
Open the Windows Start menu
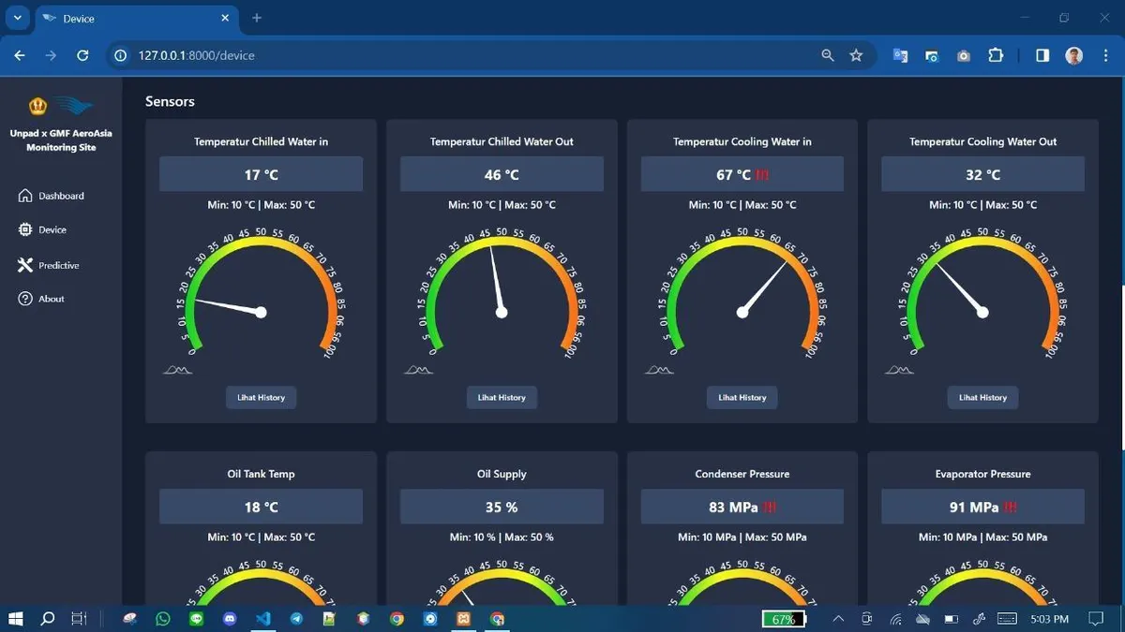click(16, 618)
